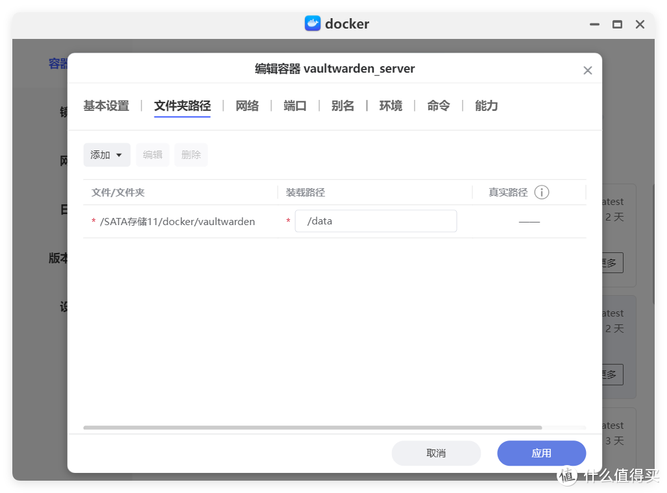Click the 装载路径 column header
Viewport: 667px width, 493px height.
(x=306, y=193)
